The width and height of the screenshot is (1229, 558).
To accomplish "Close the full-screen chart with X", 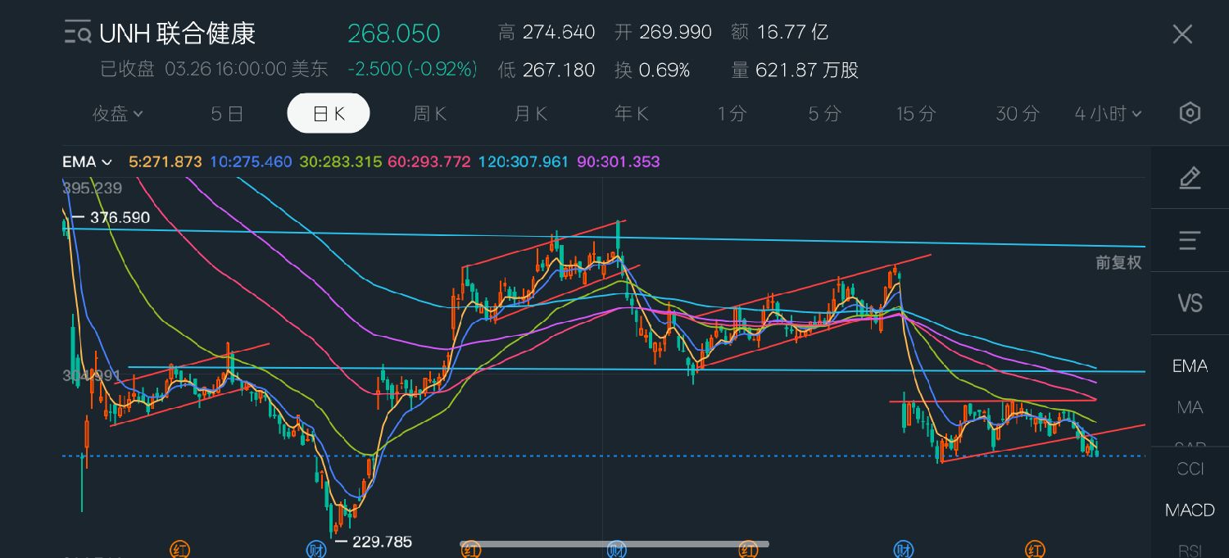I will point(1182,34).
